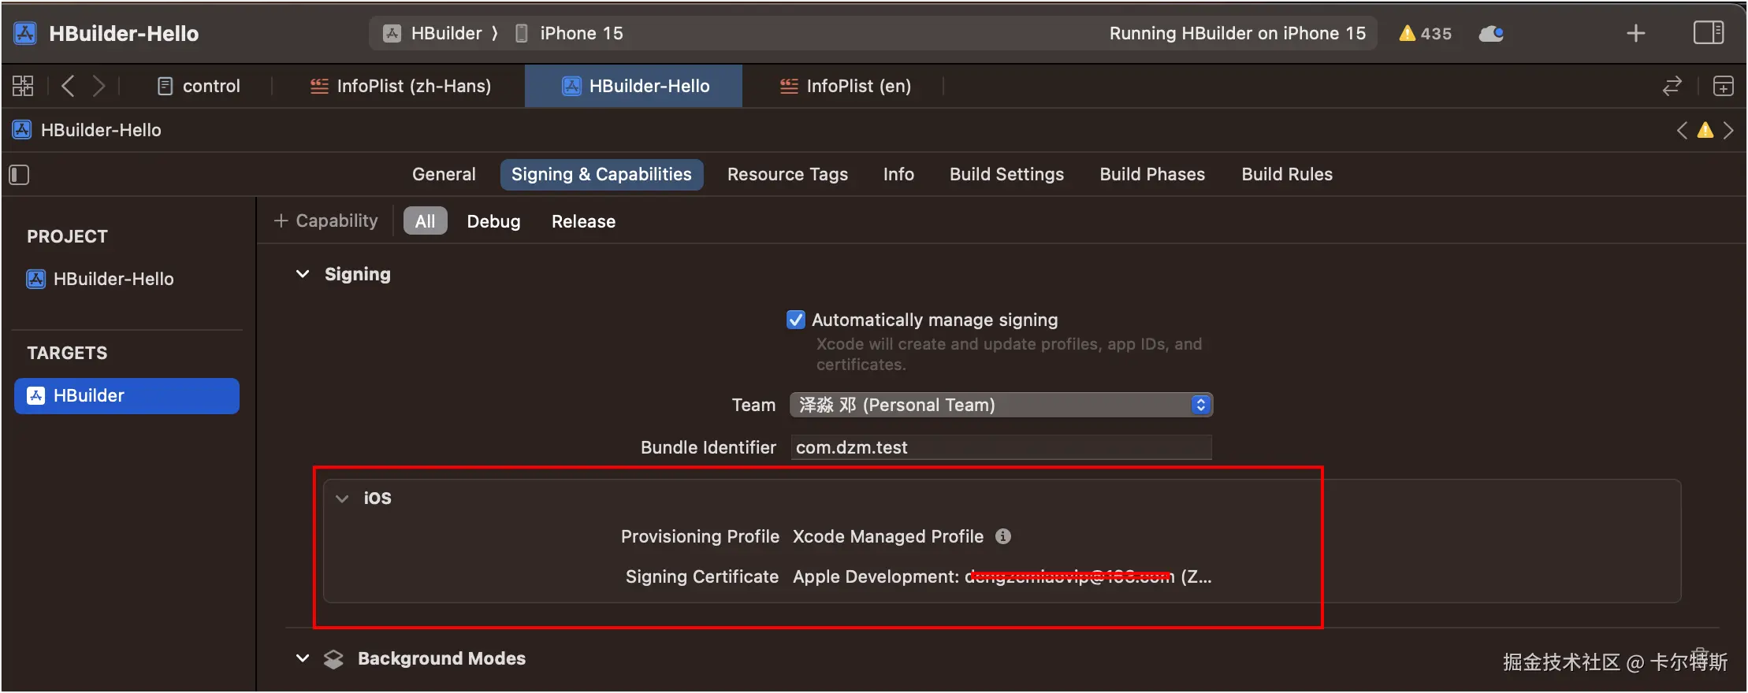Viewport: 1748px width, 693px height.
Task: Collapse the iOS signing group
Action: [x=342, y=498]
